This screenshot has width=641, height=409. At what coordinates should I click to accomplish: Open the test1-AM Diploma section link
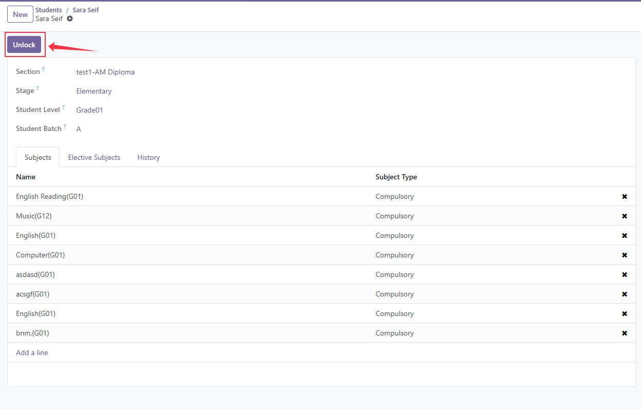click(105, 72)
